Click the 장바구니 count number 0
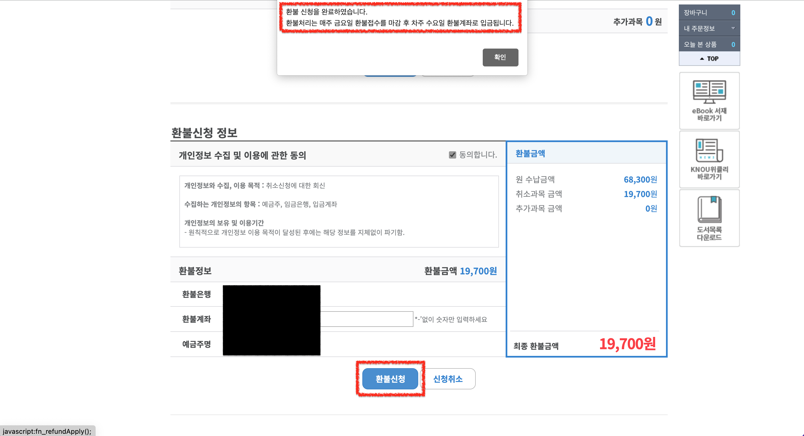This screenshot has width=804, height=436. click(733, 13)
